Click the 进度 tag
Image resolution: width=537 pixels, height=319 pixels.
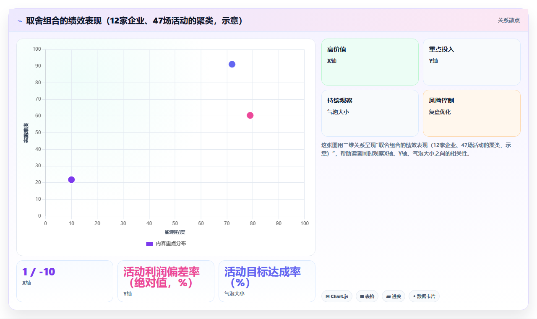click(394, 296)
